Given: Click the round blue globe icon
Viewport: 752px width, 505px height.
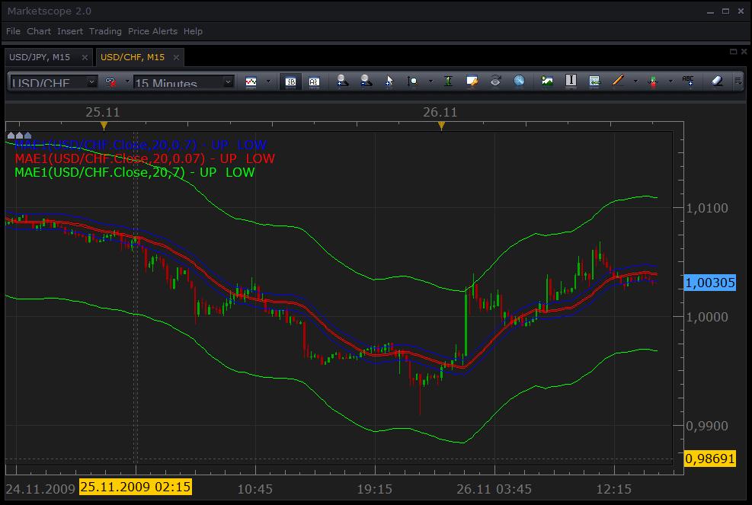Looking at the screenshot, I should tap(519, 81).
